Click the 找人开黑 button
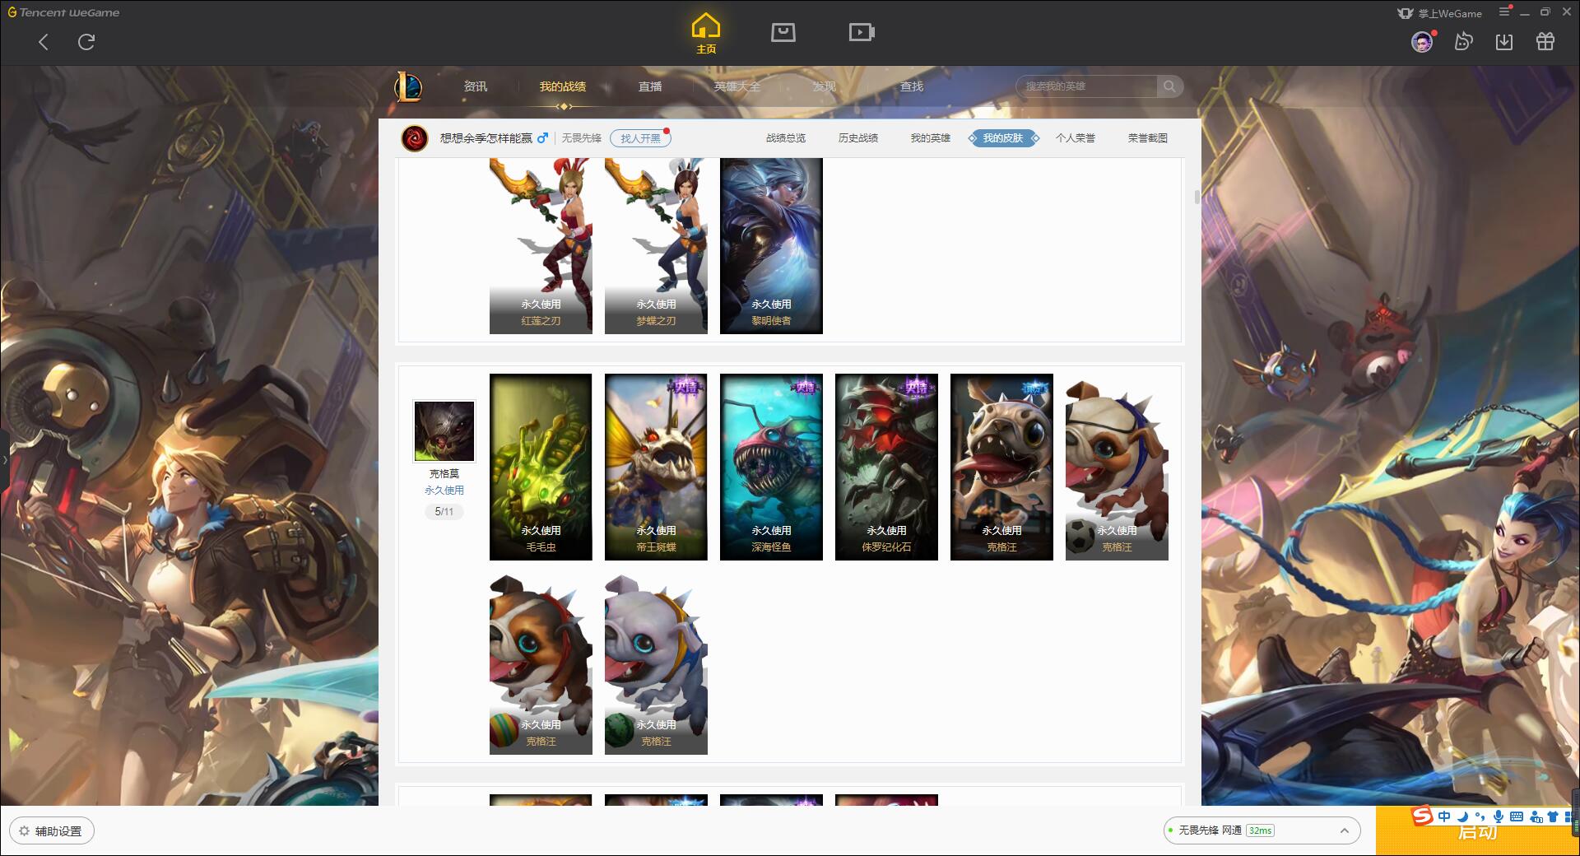Viewport: 1580px width, 856px height. click(x=640, y=138)
